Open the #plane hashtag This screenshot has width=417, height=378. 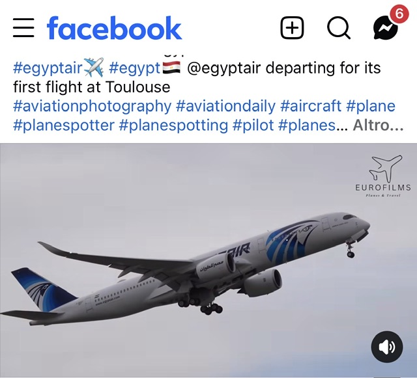pos(371,106)
